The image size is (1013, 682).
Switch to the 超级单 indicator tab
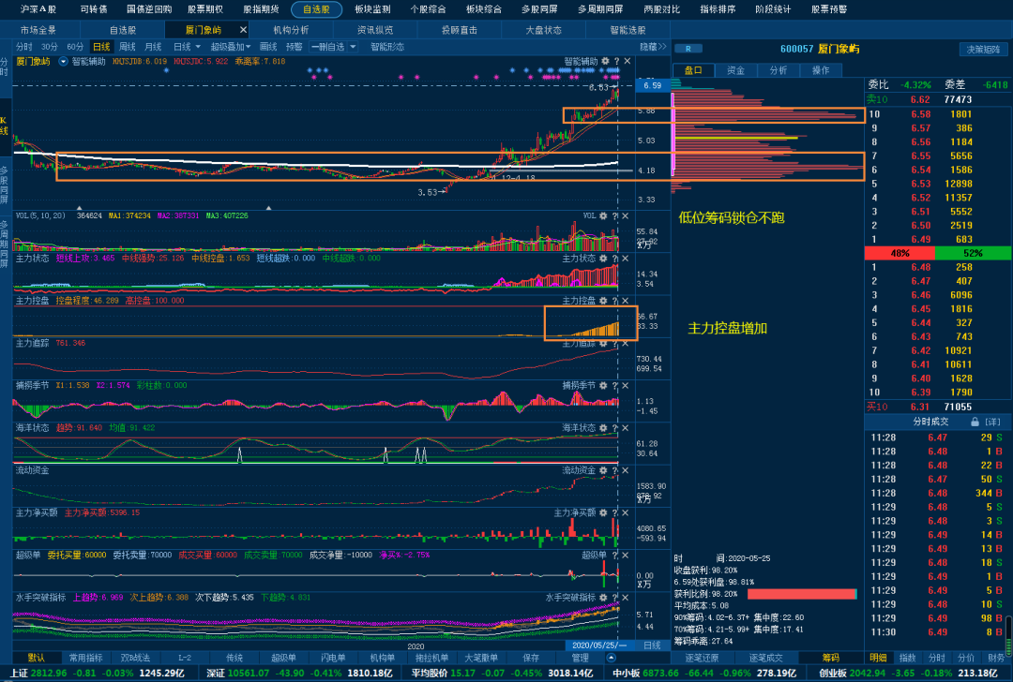(283, 658)
